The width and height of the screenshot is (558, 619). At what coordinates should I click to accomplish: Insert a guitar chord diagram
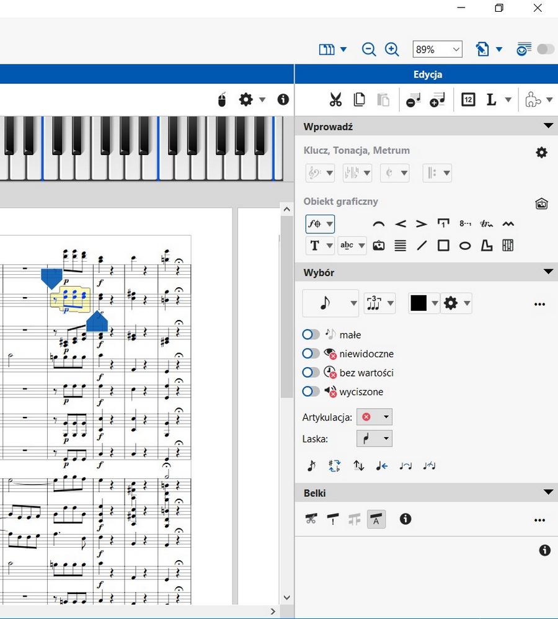508,246
